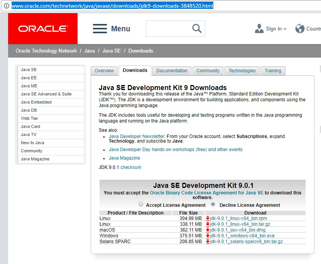Open Java Magazine link in See also
The height and width of the screenshot is (264, 321).
(x=124, y=158)
